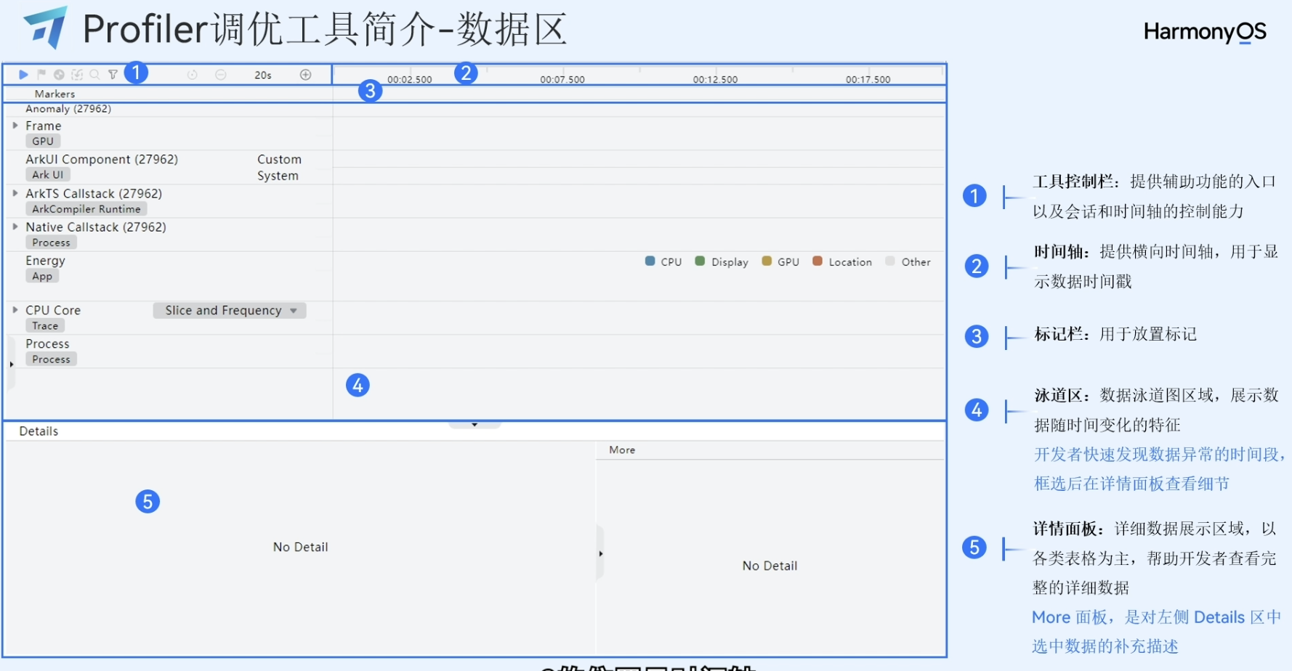Open the Slice and Frequency dropdown
The height and width of the screenshot is (671, 1292).
point(230,310)
